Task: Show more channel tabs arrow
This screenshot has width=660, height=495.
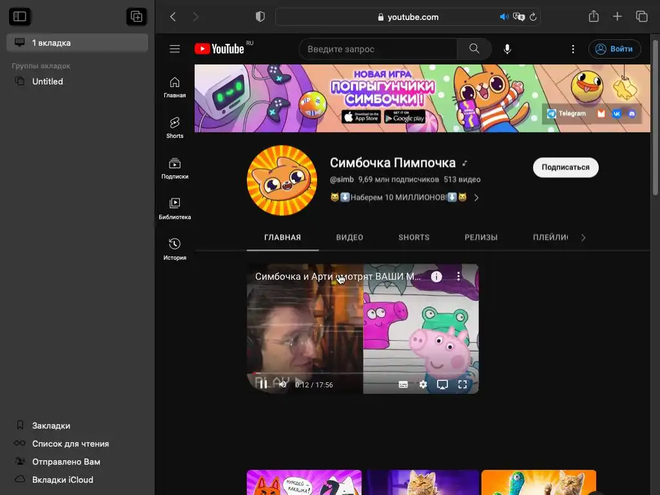Action: [583, 238]
